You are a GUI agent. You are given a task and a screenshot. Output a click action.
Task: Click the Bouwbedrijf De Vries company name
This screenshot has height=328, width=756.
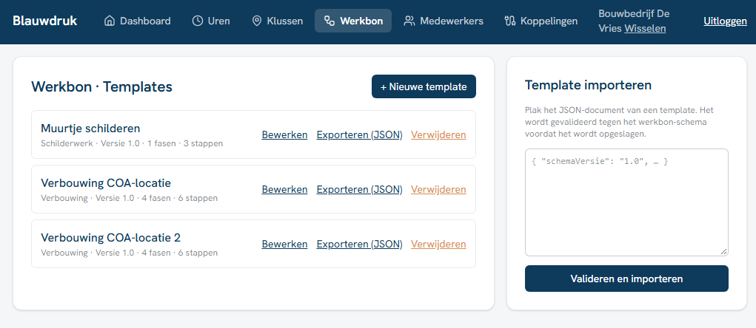[634, 21]
